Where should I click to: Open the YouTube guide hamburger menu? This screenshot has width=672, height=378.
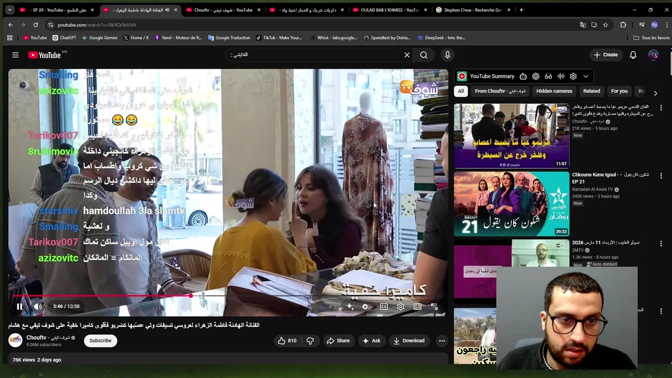[x=15, y=55]
